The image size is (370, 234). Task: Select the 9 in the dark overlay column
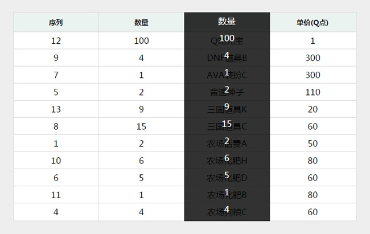[x=227, y=106]
